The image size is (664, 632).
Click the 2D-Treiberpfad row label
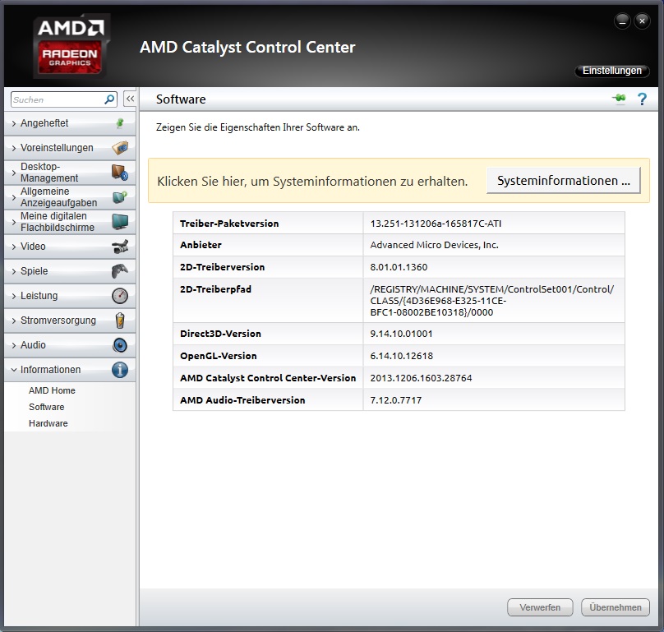(215, 289)
